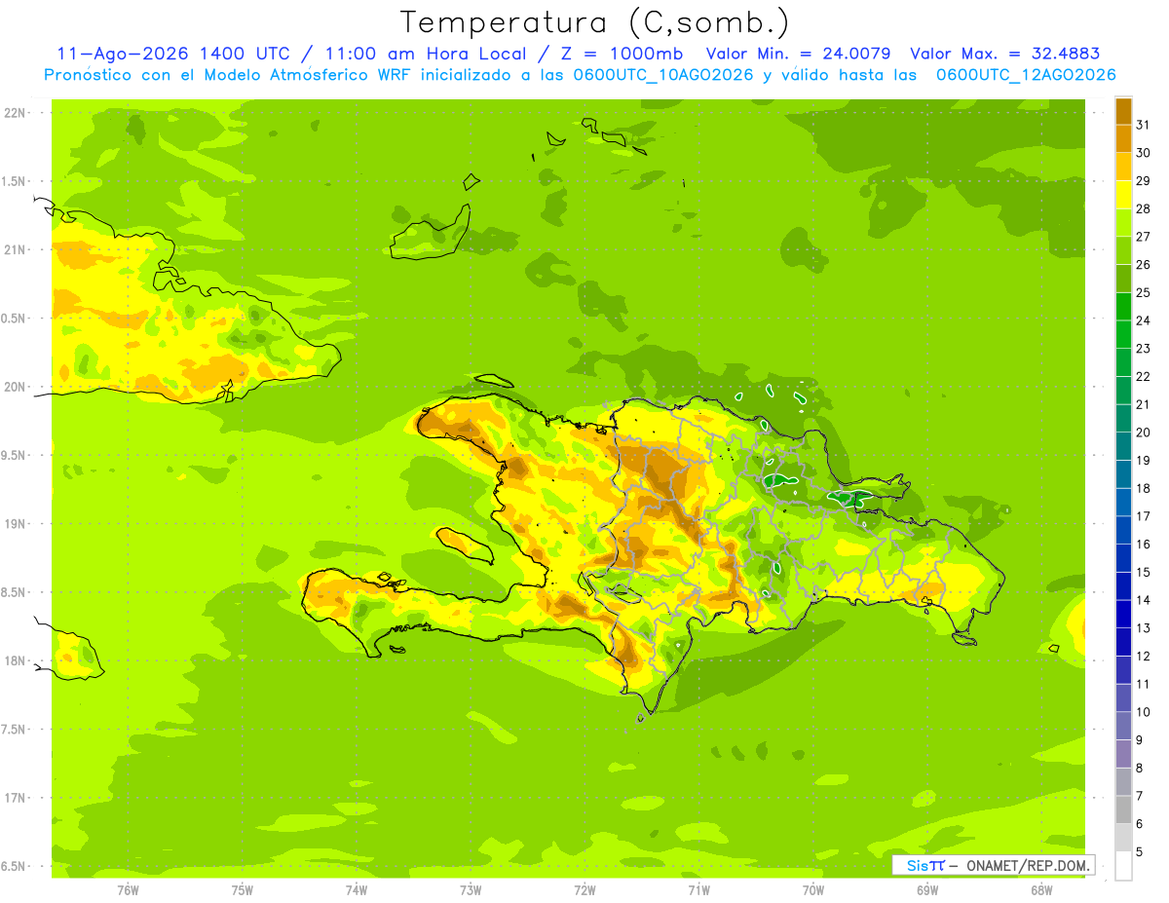Click the "9.5N" latitude axis label
1169x903 pixels.
point(14,455)
